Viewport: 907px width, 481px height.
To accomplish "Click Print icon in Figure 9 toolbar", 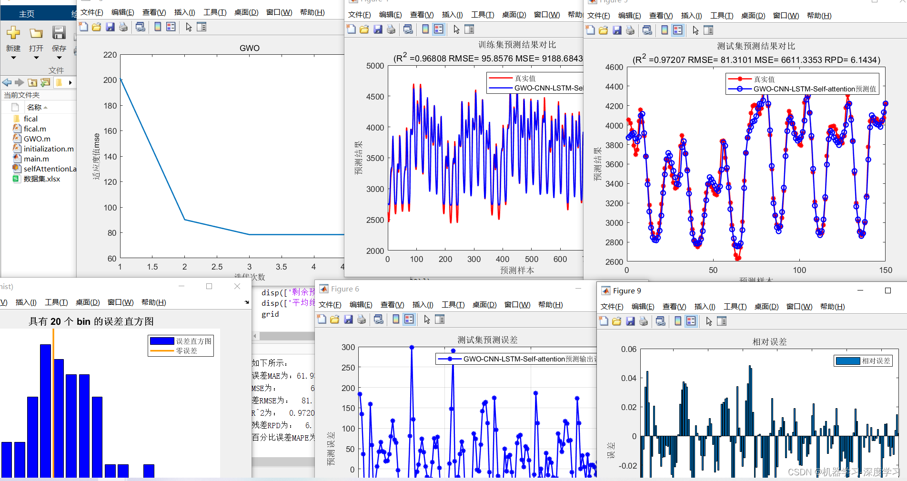I will [x=644, y=321].
